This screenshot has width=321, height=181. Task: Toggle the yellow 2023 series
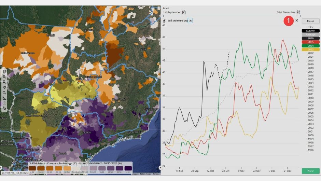click(x=310, y=49)
